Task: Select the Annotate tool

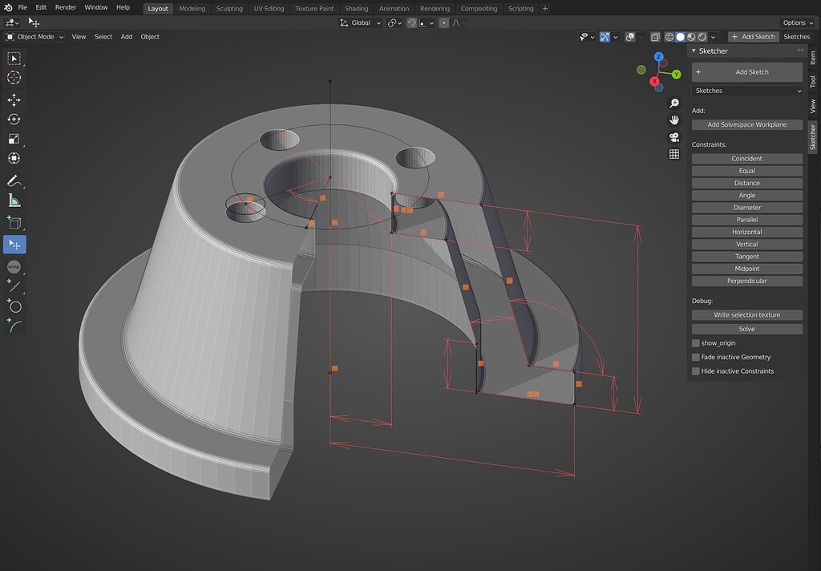Action: [x=14, y=180]
